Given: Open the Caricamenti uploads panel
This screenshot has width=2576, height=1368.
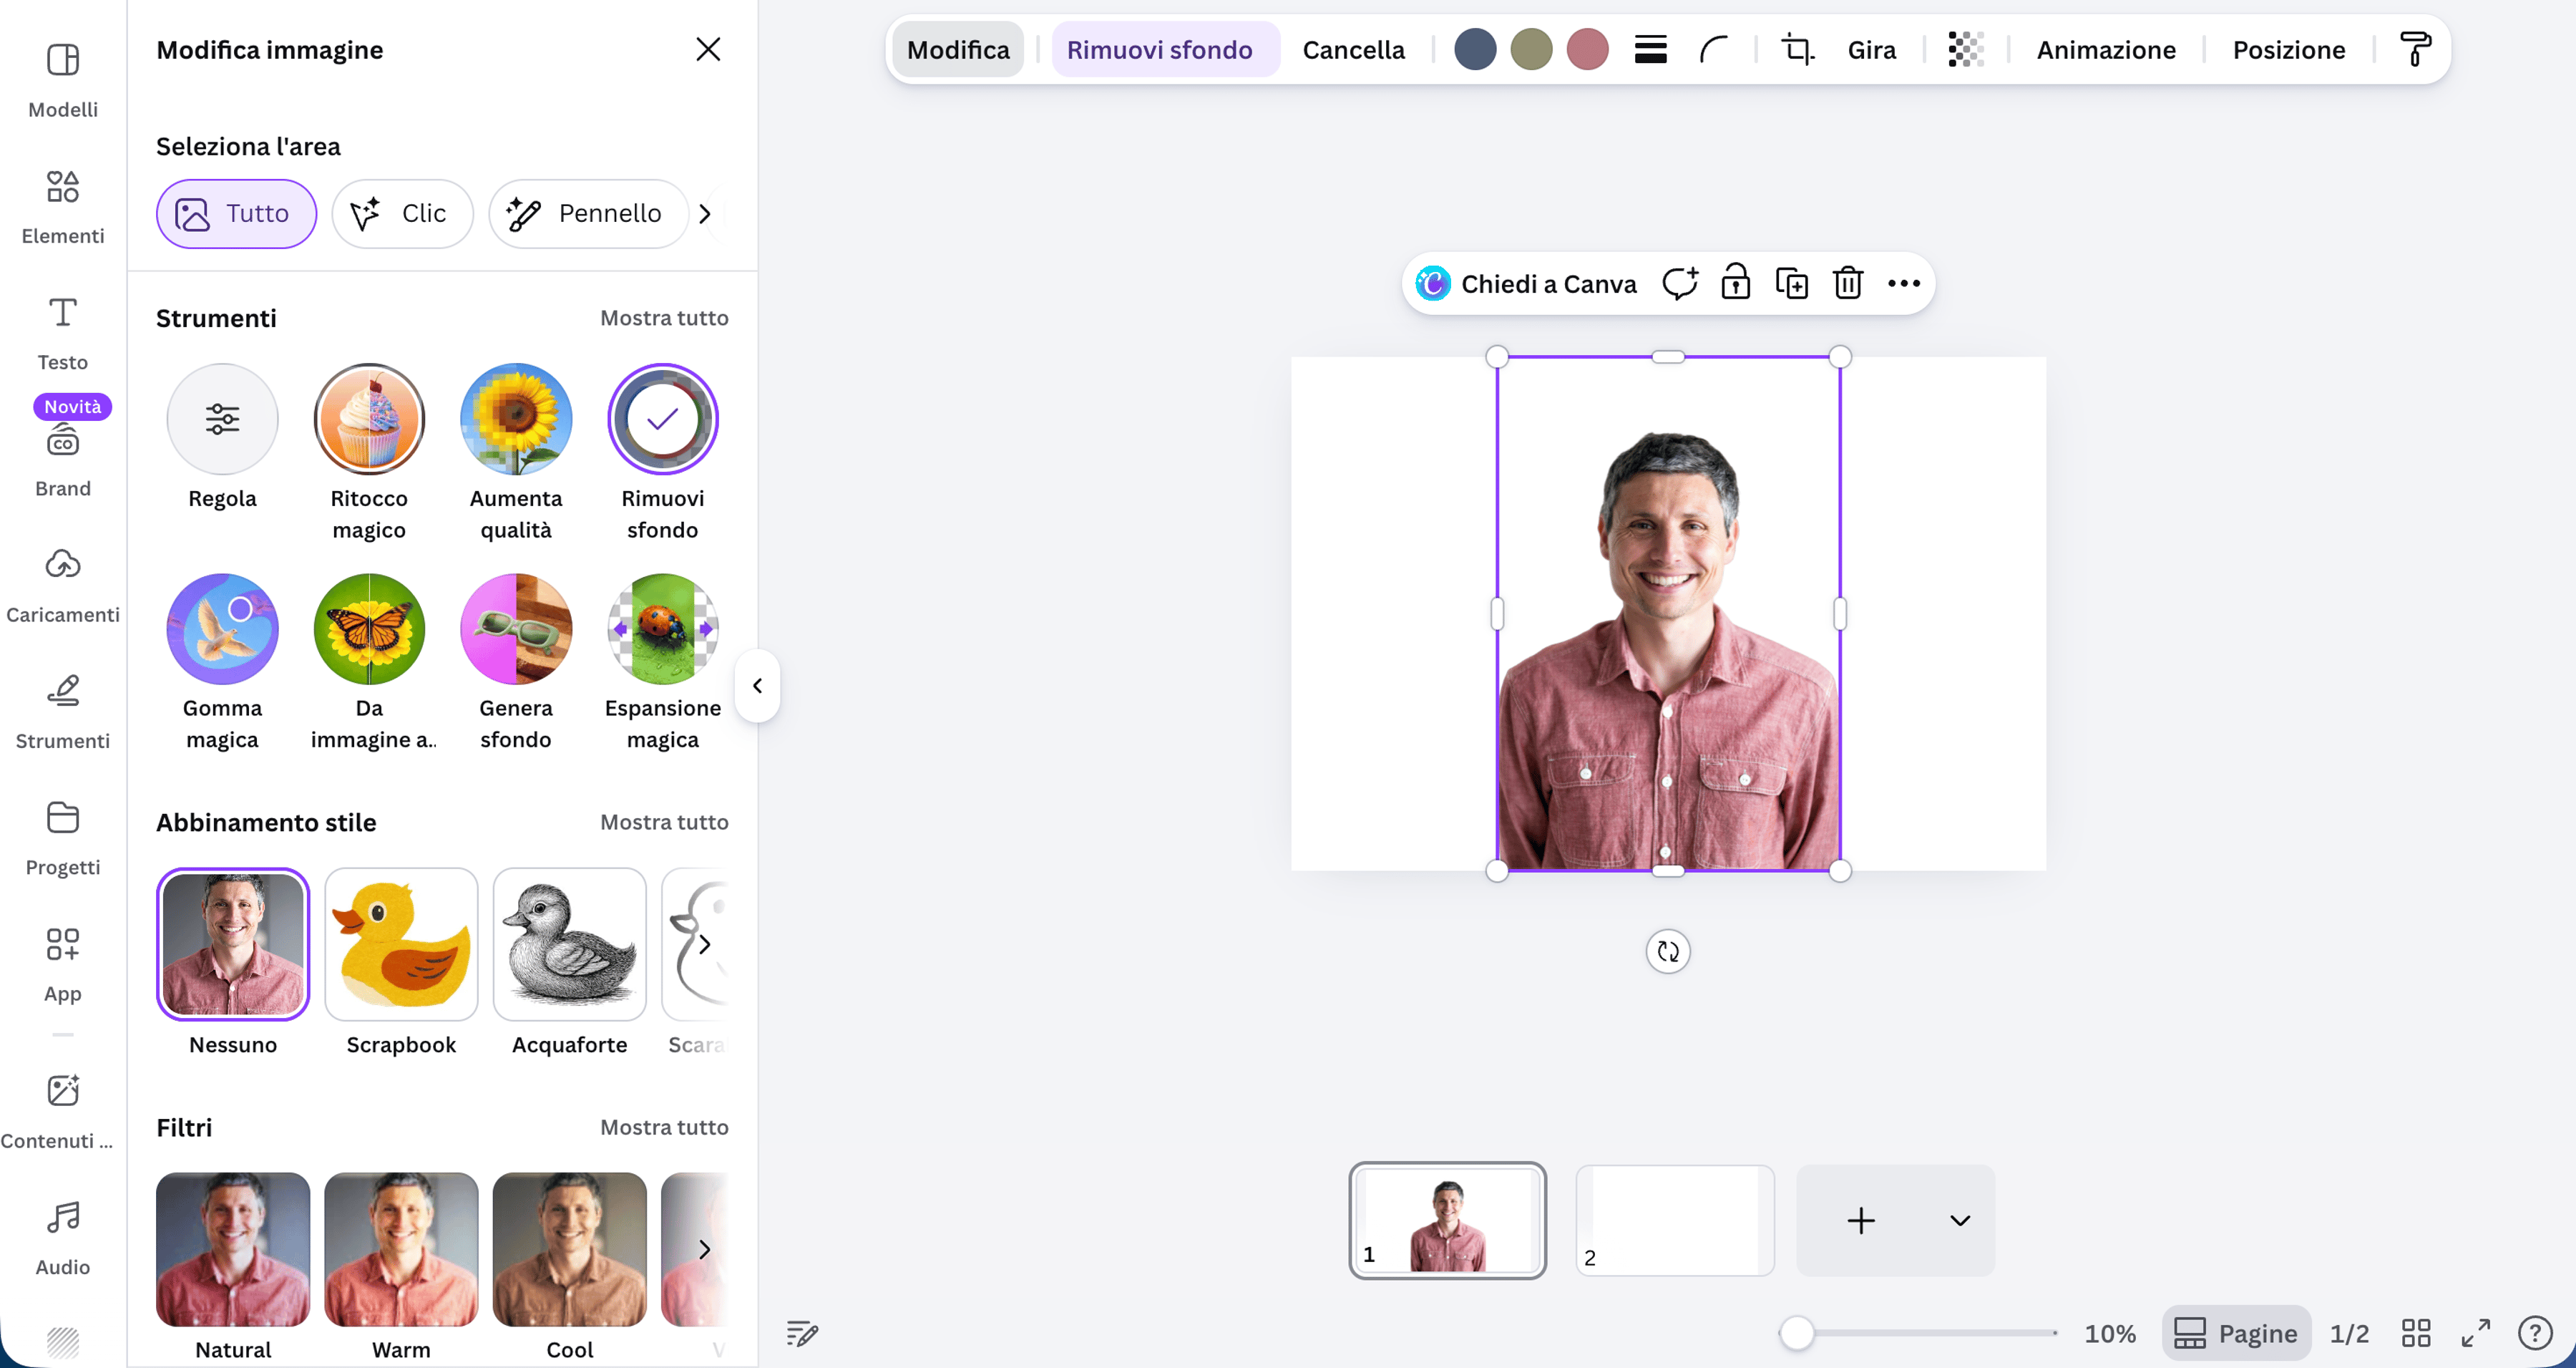Looking at the screenshot, I should (63, 586).
